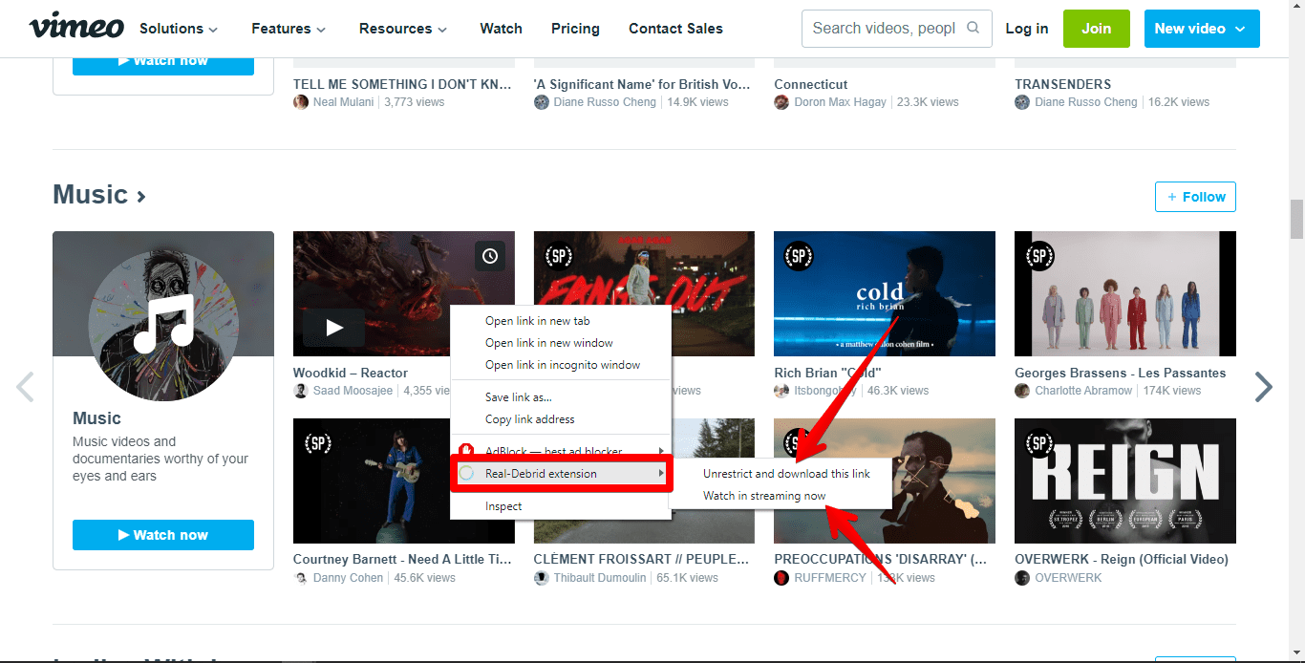Click the green Join button

tap(1097, 29)
